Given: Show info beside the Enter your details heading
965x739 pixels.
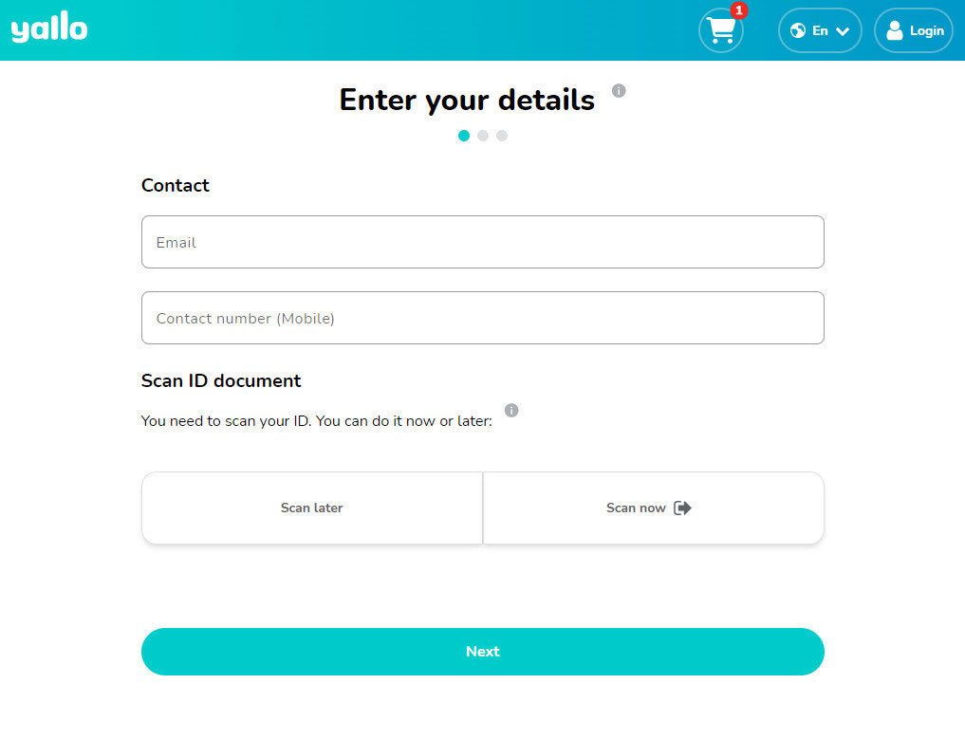Looking at the screenshot, I should pyautogui.click(x=619, y=91).
